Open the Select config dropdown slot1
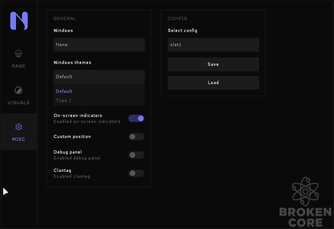 pos(213,45)
